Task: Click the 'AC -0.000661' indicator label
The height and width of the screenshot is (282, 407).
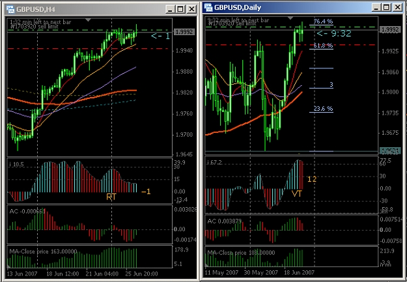Action: [27, 212]
